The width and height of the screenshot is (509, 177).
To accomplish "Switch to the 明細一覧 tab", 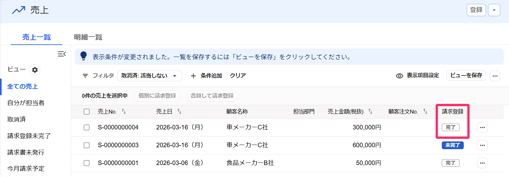I will pyautogui.click(x=88, y=37).
